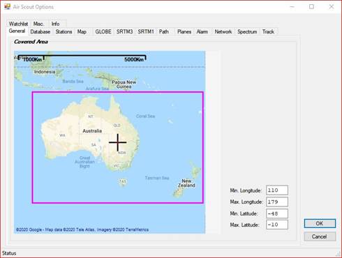Click New Zealand on the covered area map
The height and width of the screenshot is (258, 342).
click(186, 183)
